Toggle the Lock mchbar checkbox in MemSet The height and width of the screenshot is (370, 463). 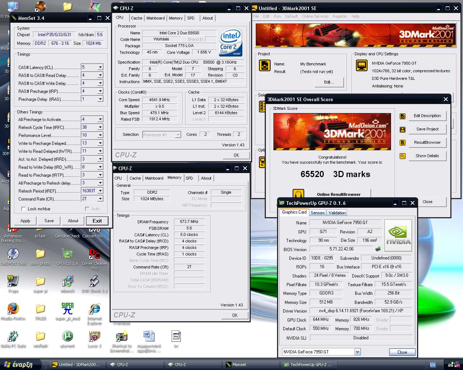coord(24,209)
